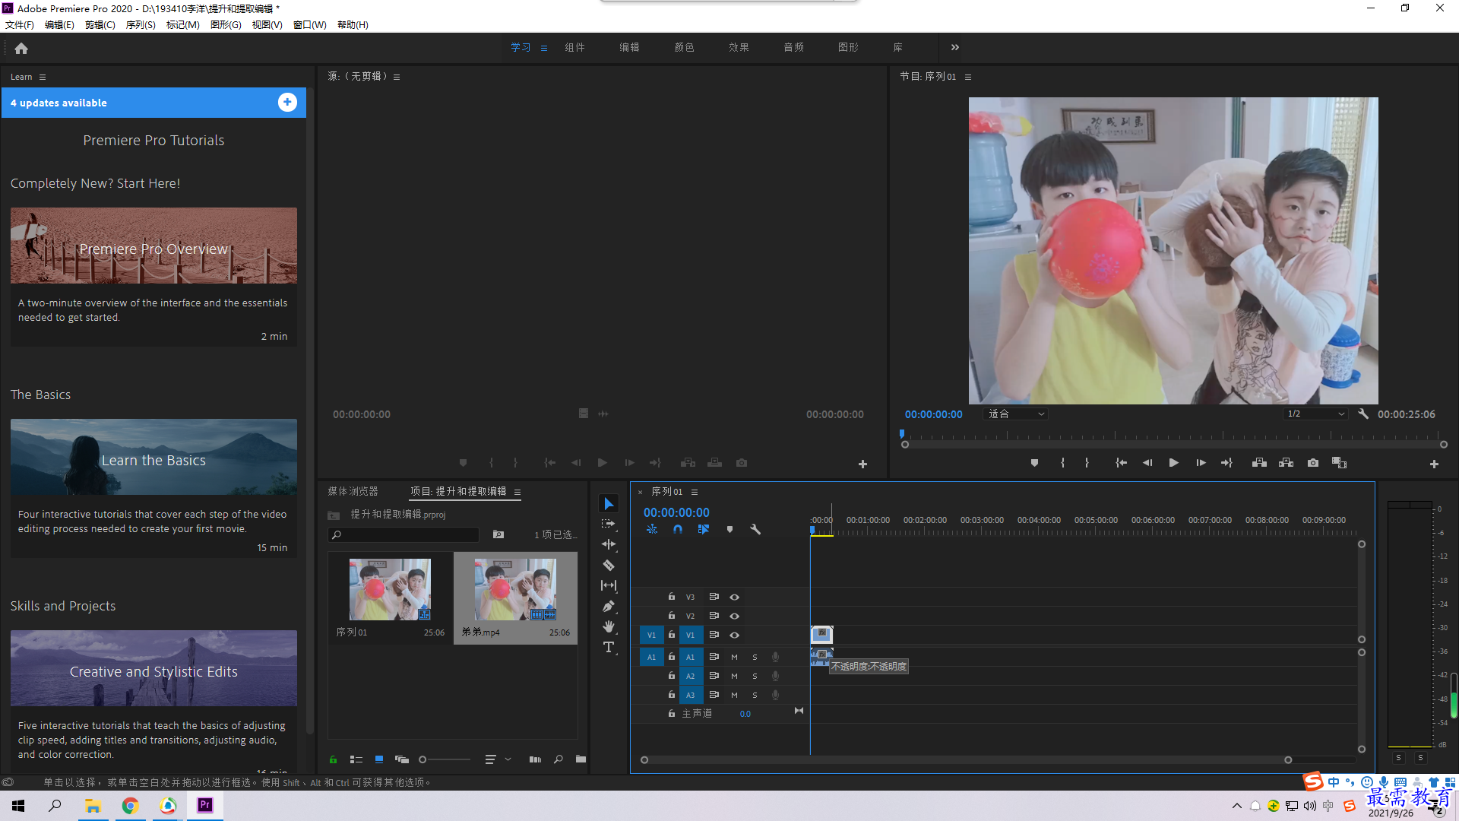Viewport: 1459px width, 821px height.
Task: Mute audio track A1
Action: click(734, 657)
